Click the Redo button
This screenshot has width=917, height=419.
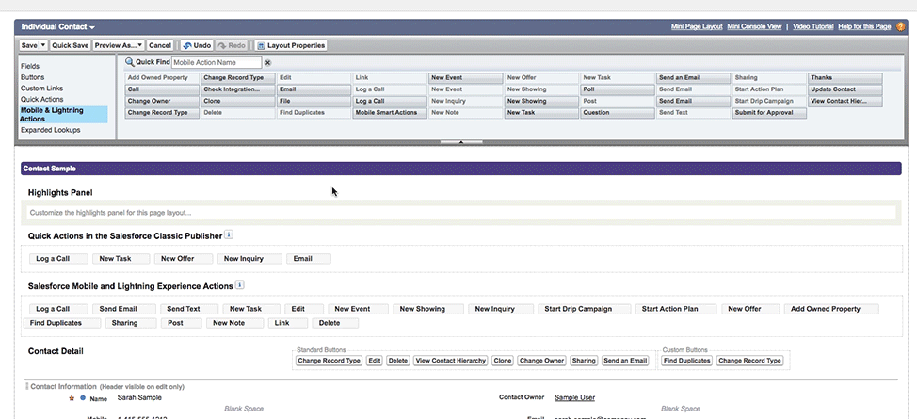[x=233, y=45]
